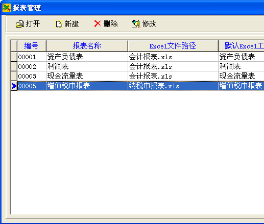Open the selected report with 打开

[28, 24]
